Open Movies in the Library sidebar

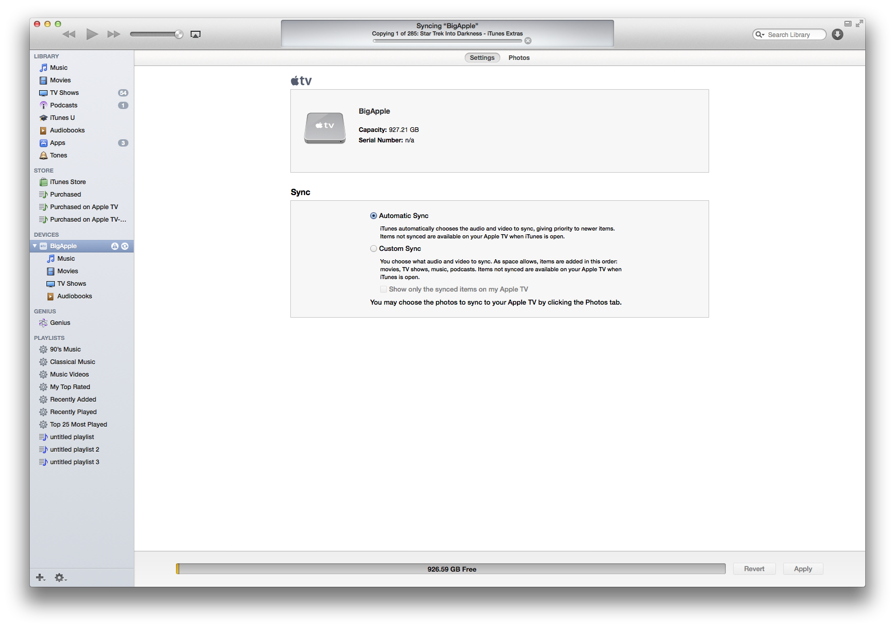(81, 80)
